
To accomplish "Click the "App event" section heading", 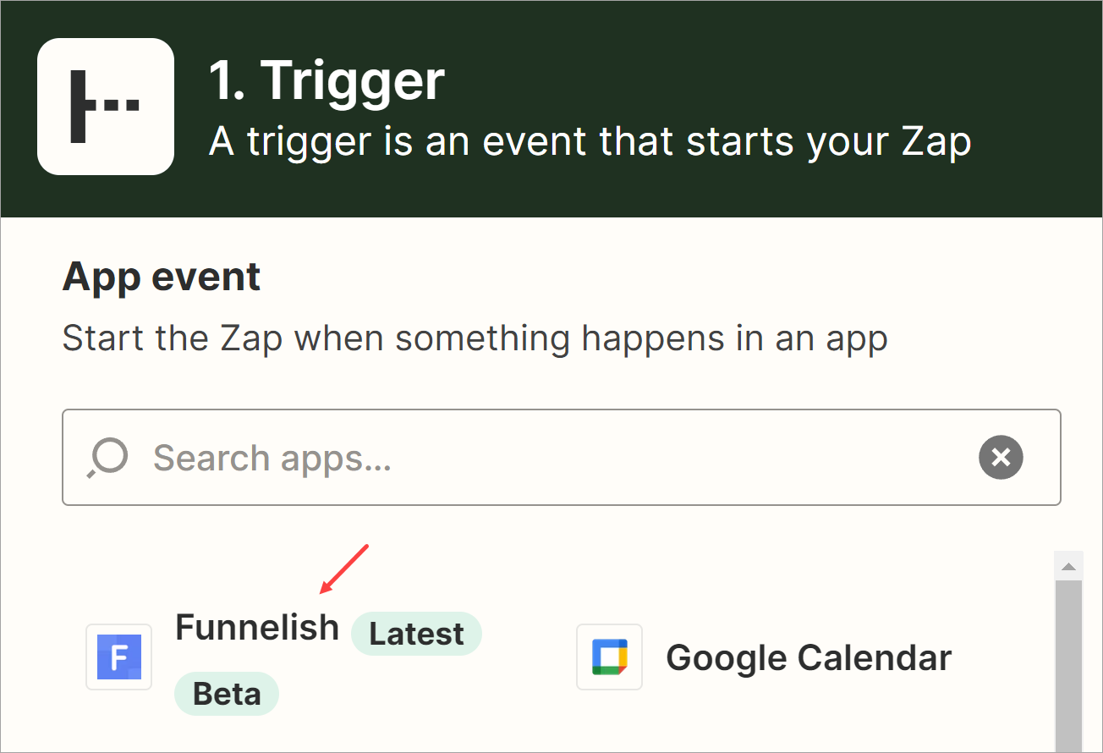I will coord(162,278).
